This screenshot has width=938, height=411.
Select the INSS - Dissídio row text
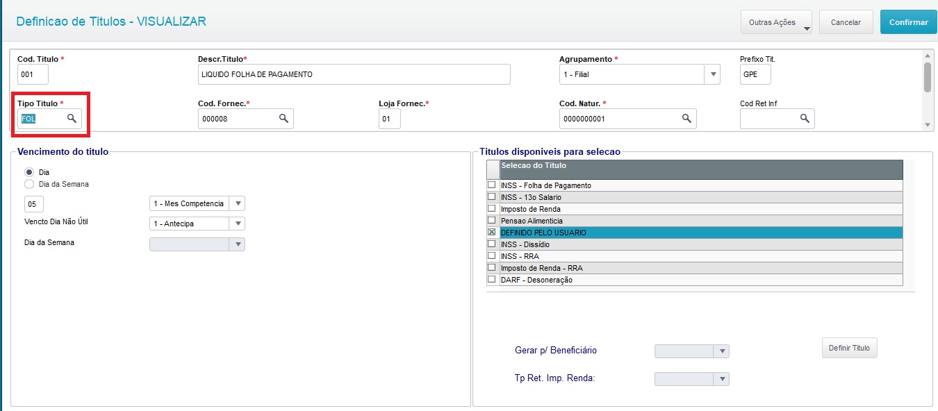coord(525,244)
